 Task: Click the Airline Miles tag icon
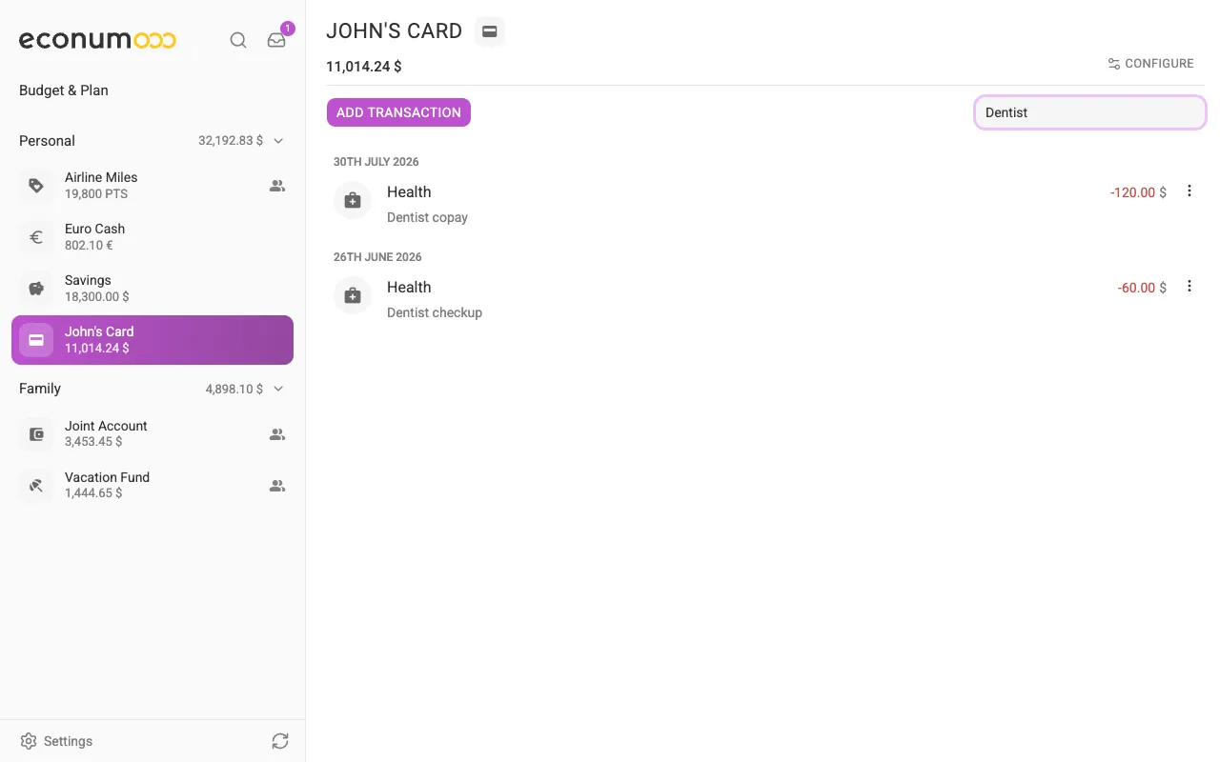pyautogui.click(x=36, y=186)
